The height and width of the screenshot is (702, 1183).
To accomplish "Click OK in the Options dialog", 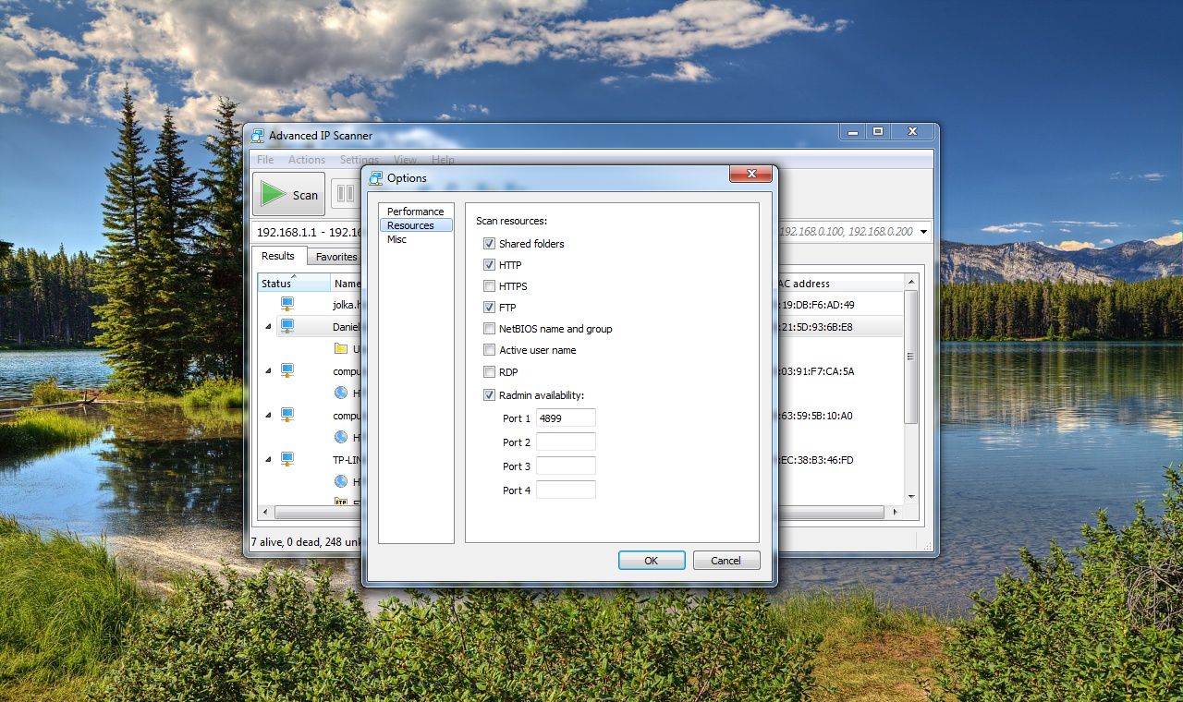I will pos(652,561).
